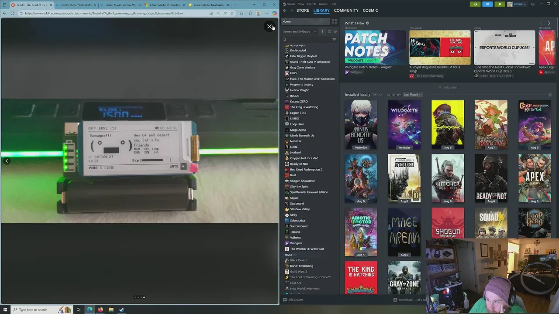Open Steam from the taskbar
Image resolution: width=559 pixels, height=314 pixels.
coord(121,310)
